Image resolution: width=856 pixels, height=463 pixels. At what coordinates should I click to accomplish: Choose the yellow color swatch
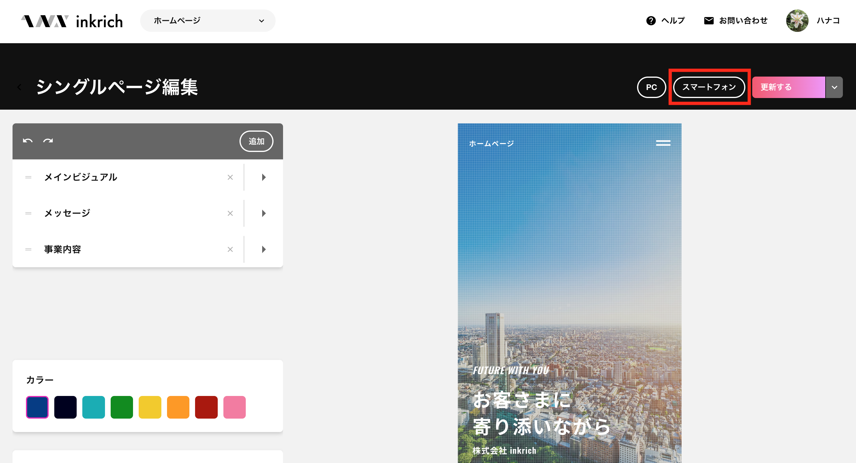[150, 407]
